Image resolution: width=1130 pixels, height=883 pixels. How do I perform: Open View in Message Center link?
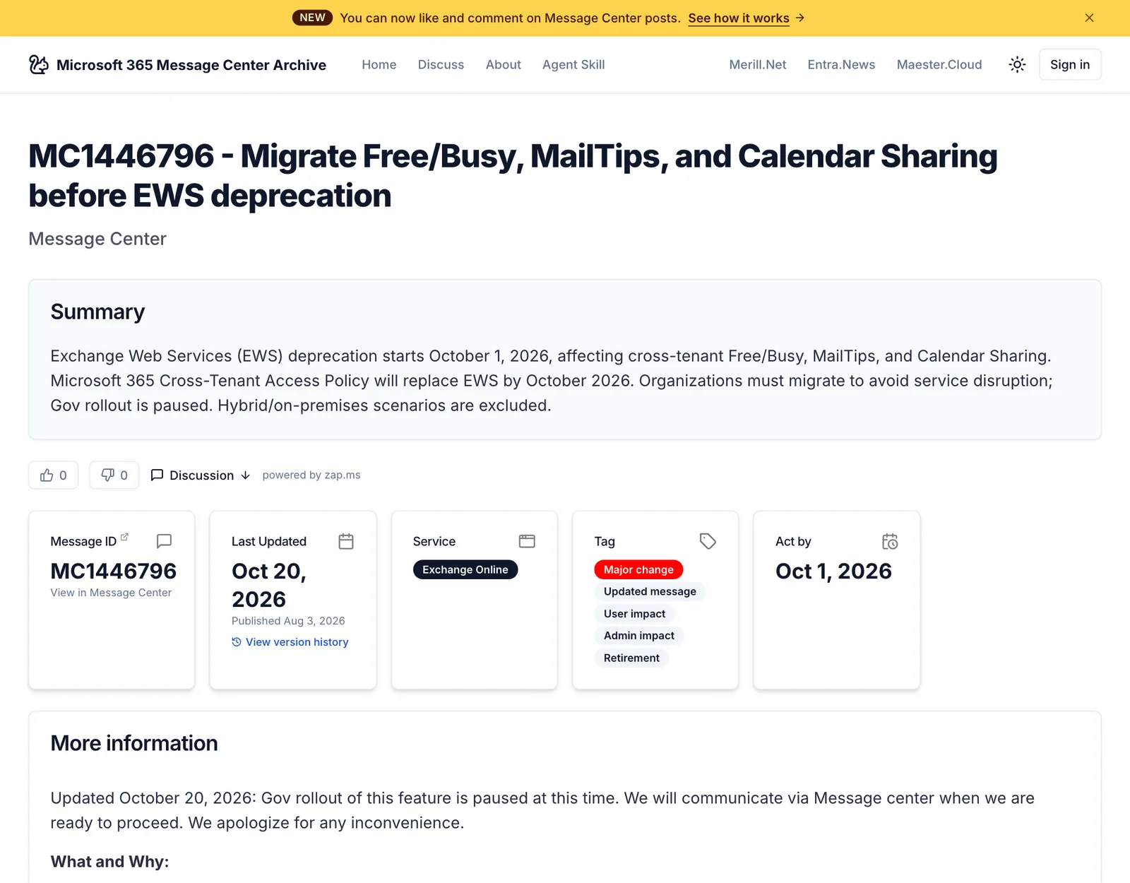(111, 593)
